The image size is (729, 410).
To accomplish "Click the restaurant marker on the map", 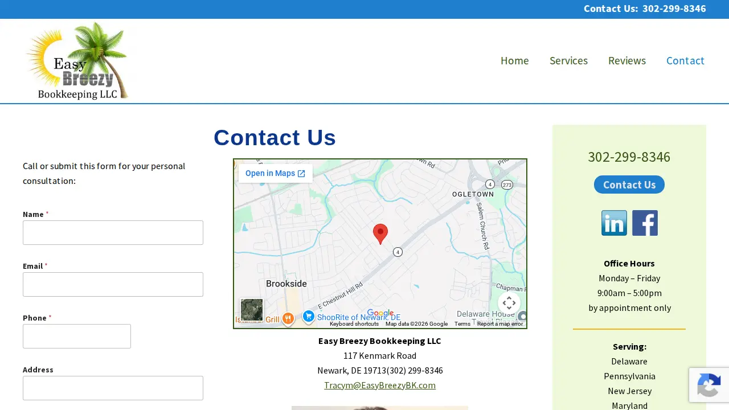I will coord(288,319).
